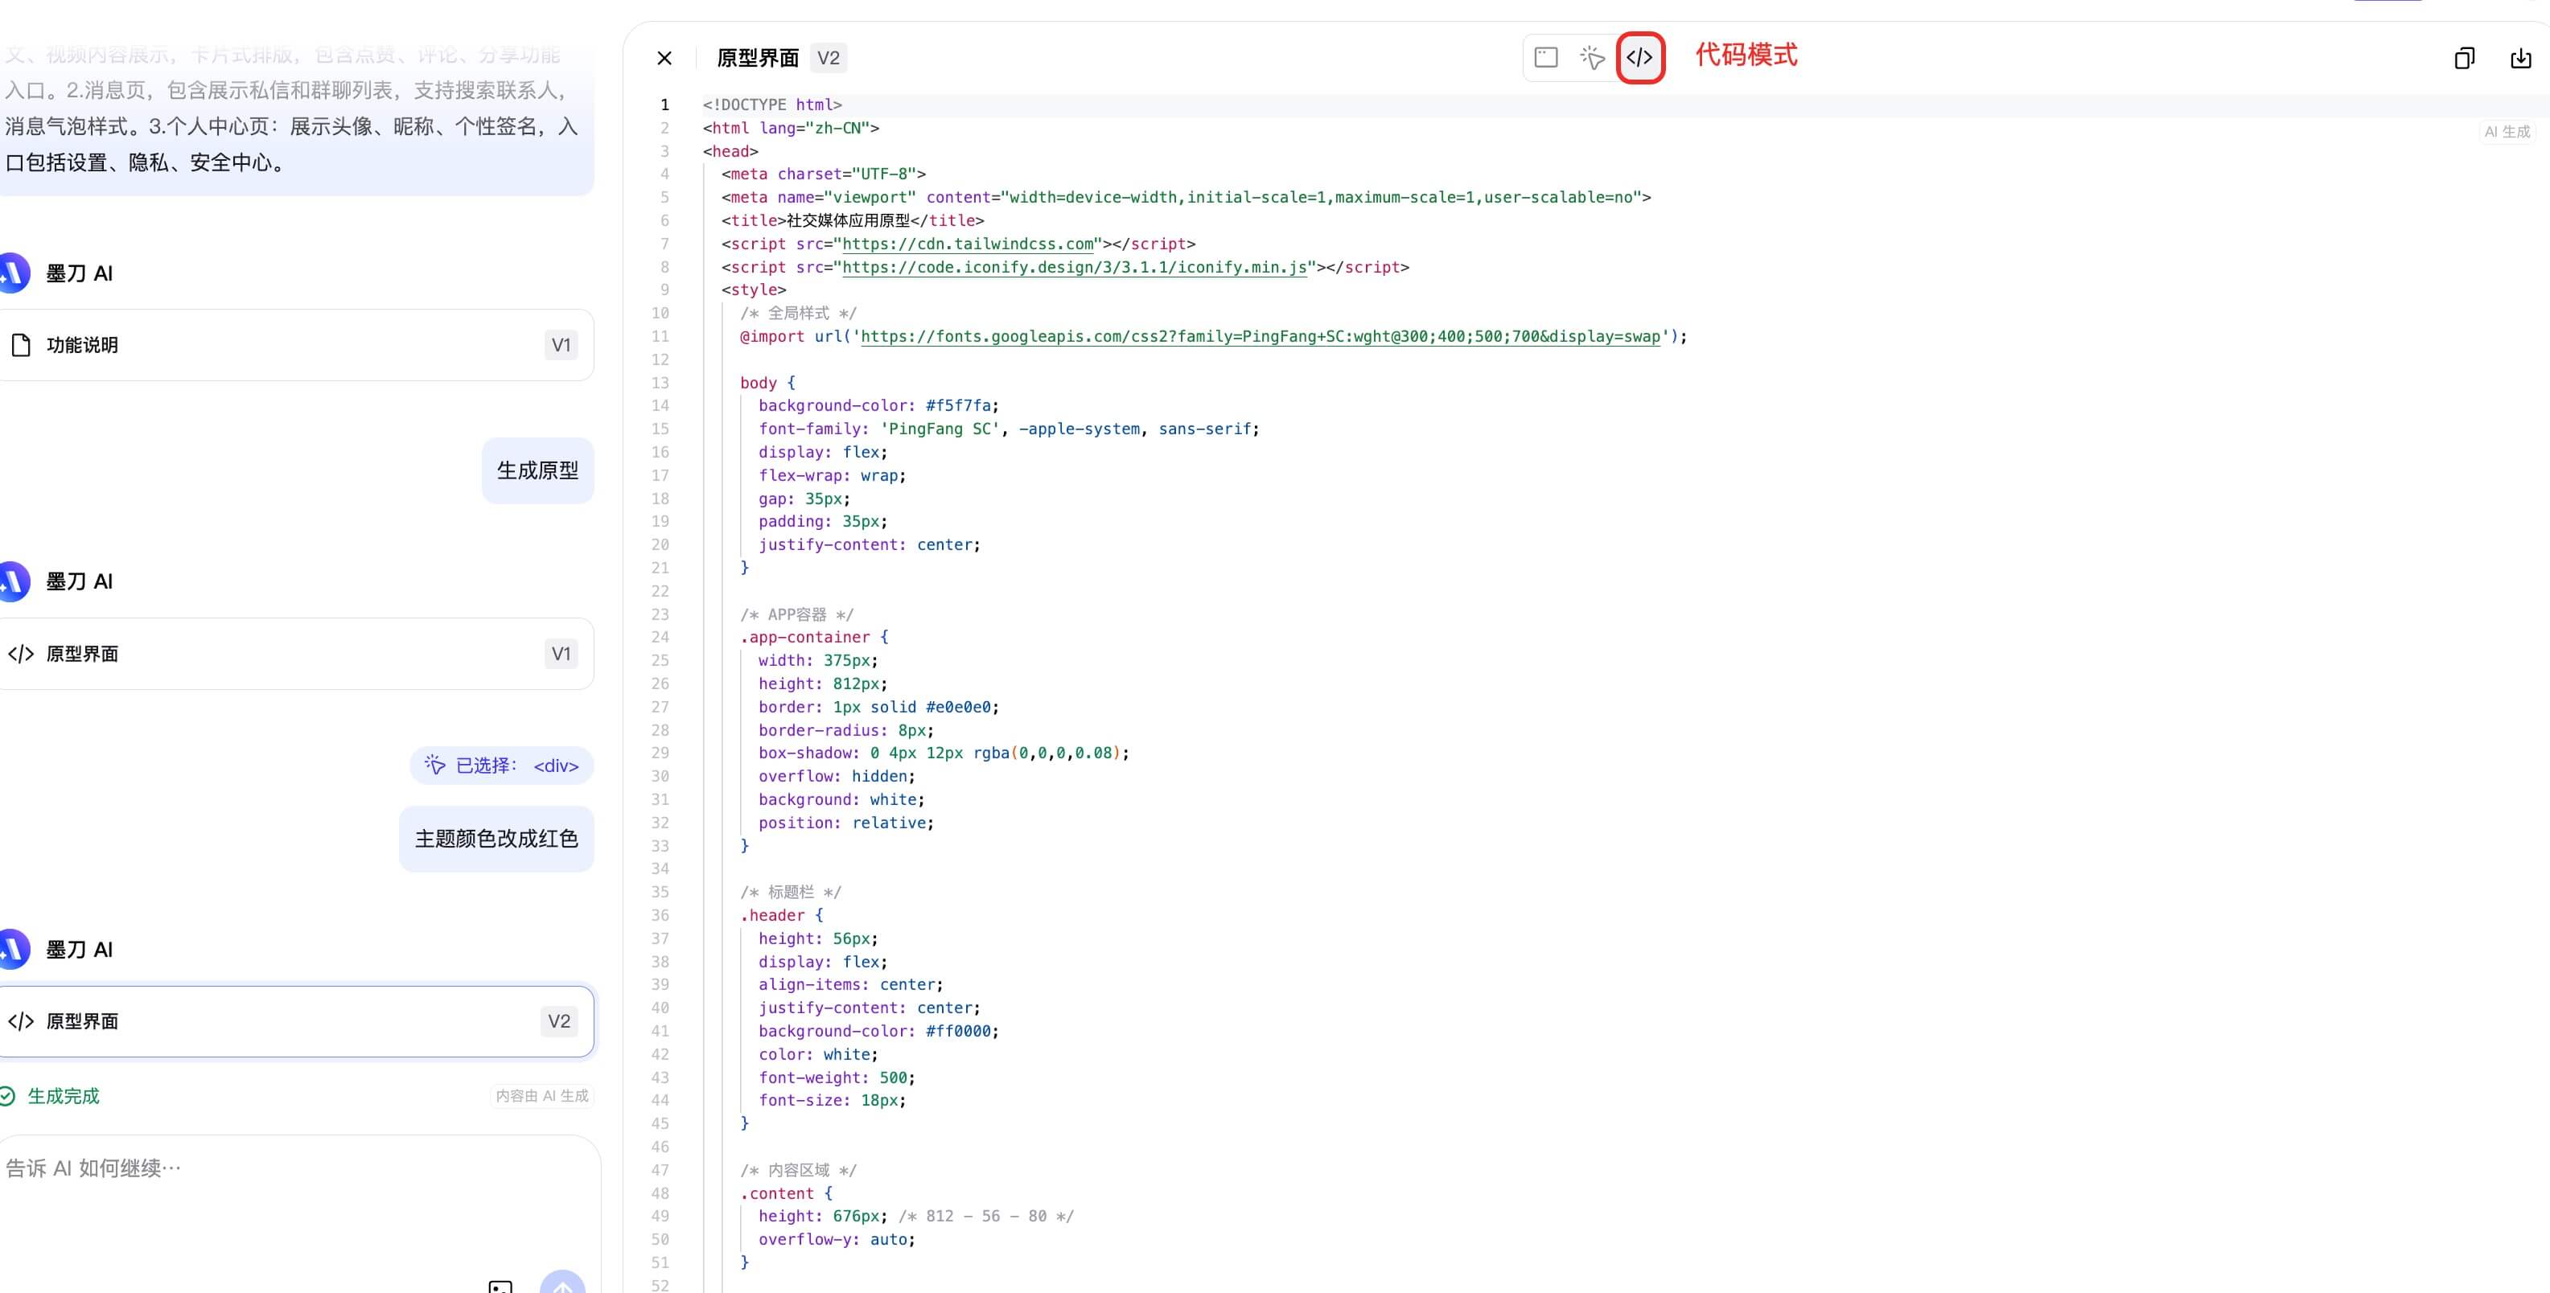The height and width of the screenshot is (1293, 2550).
Task: Click the /* 内容区域 */ comment
Action: coord(798,1170)
